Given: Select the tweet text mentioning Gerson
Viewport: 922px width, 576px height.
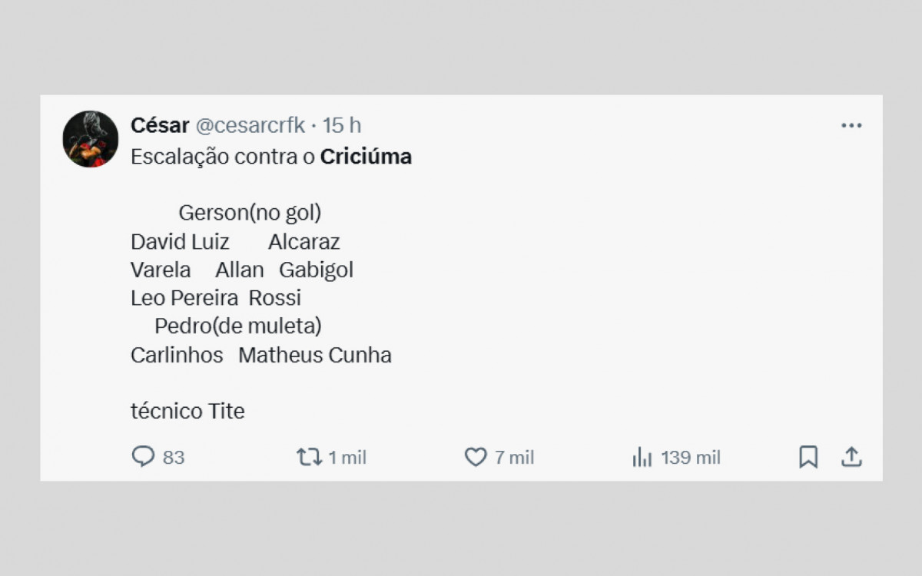Looking at the screenshot, I should point(250,213).
